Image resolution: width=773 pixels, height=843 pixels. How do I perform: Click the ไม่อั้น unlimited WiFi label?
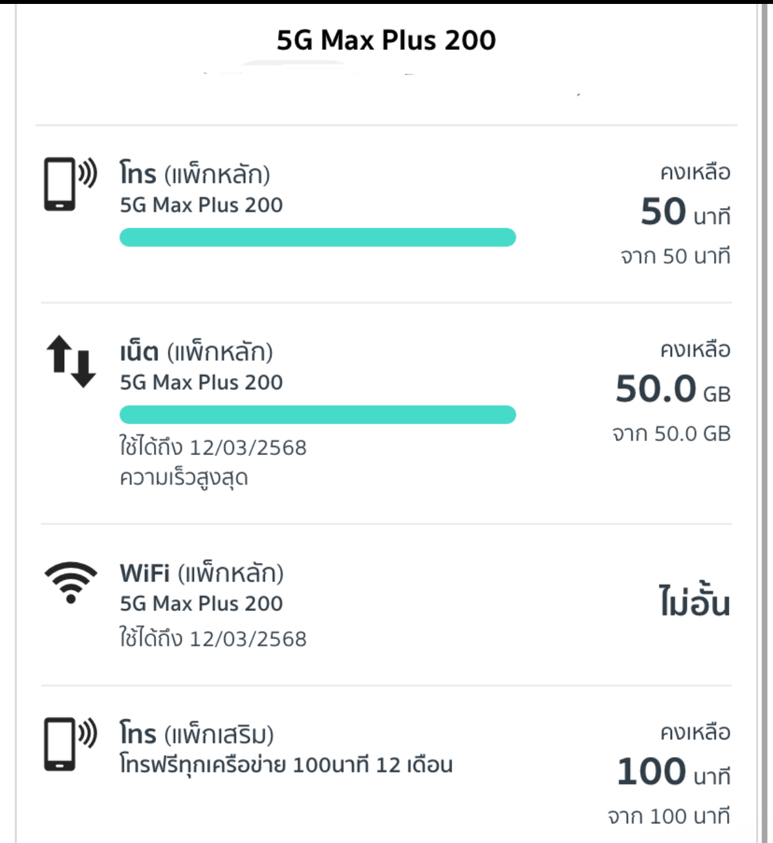694,599
